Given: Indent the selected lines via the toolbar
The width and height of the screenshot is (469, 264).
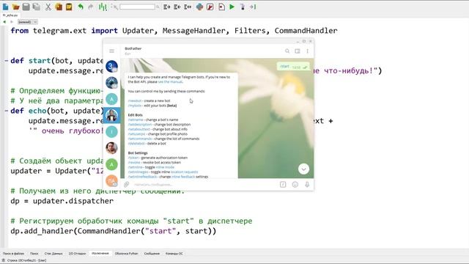Looking at the screenshot, I should point(167,7).
